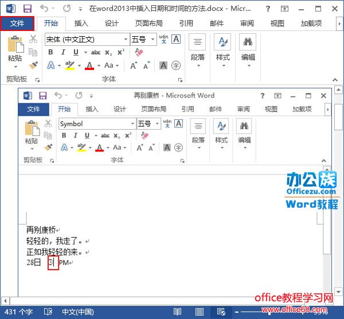Open 字体 font dialog launcher in outer ribbon

click(x=180, y=80)
